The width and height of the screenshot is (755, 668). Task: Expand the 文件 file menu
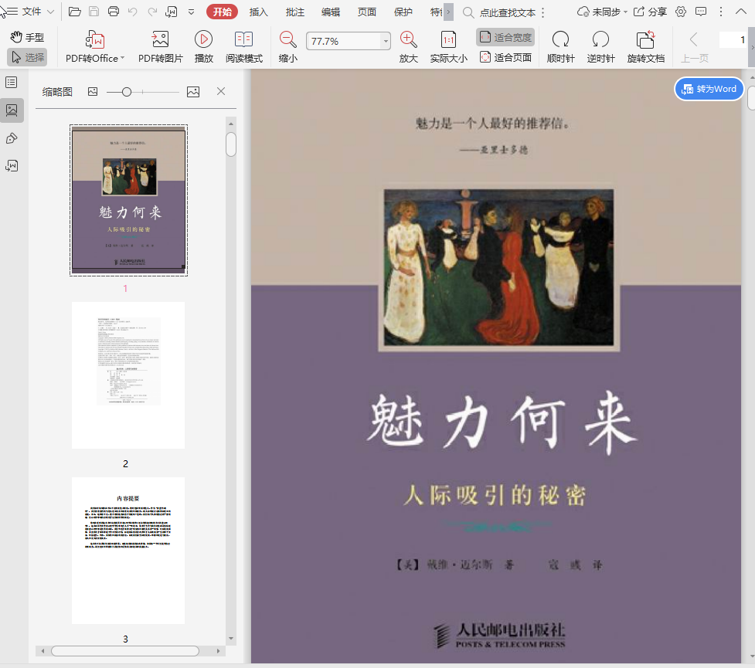coord(31,12)
